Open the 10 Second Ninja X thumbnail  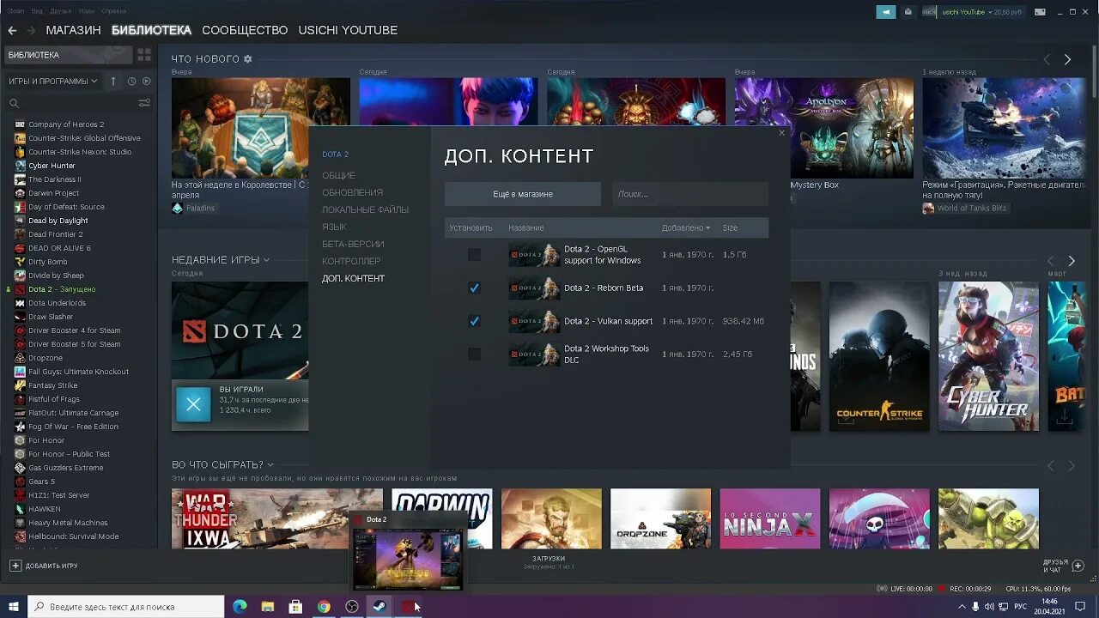769,518
